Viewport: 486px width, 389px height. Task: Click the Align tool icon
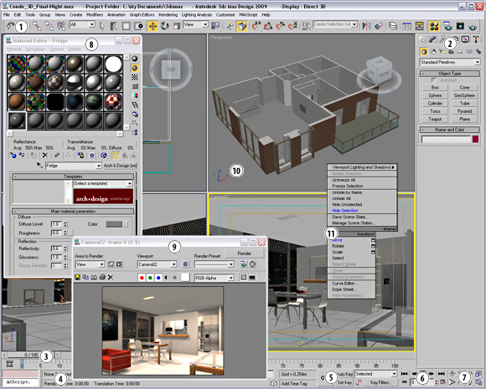tap(379, 26)
